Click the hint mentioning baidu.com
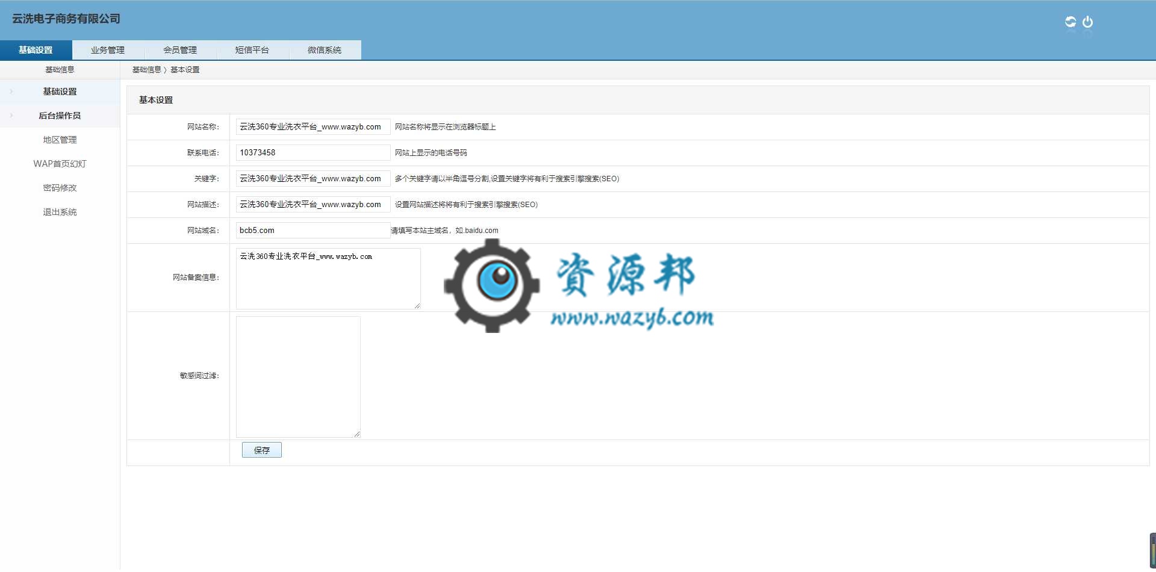 click(x=445, y=231)
